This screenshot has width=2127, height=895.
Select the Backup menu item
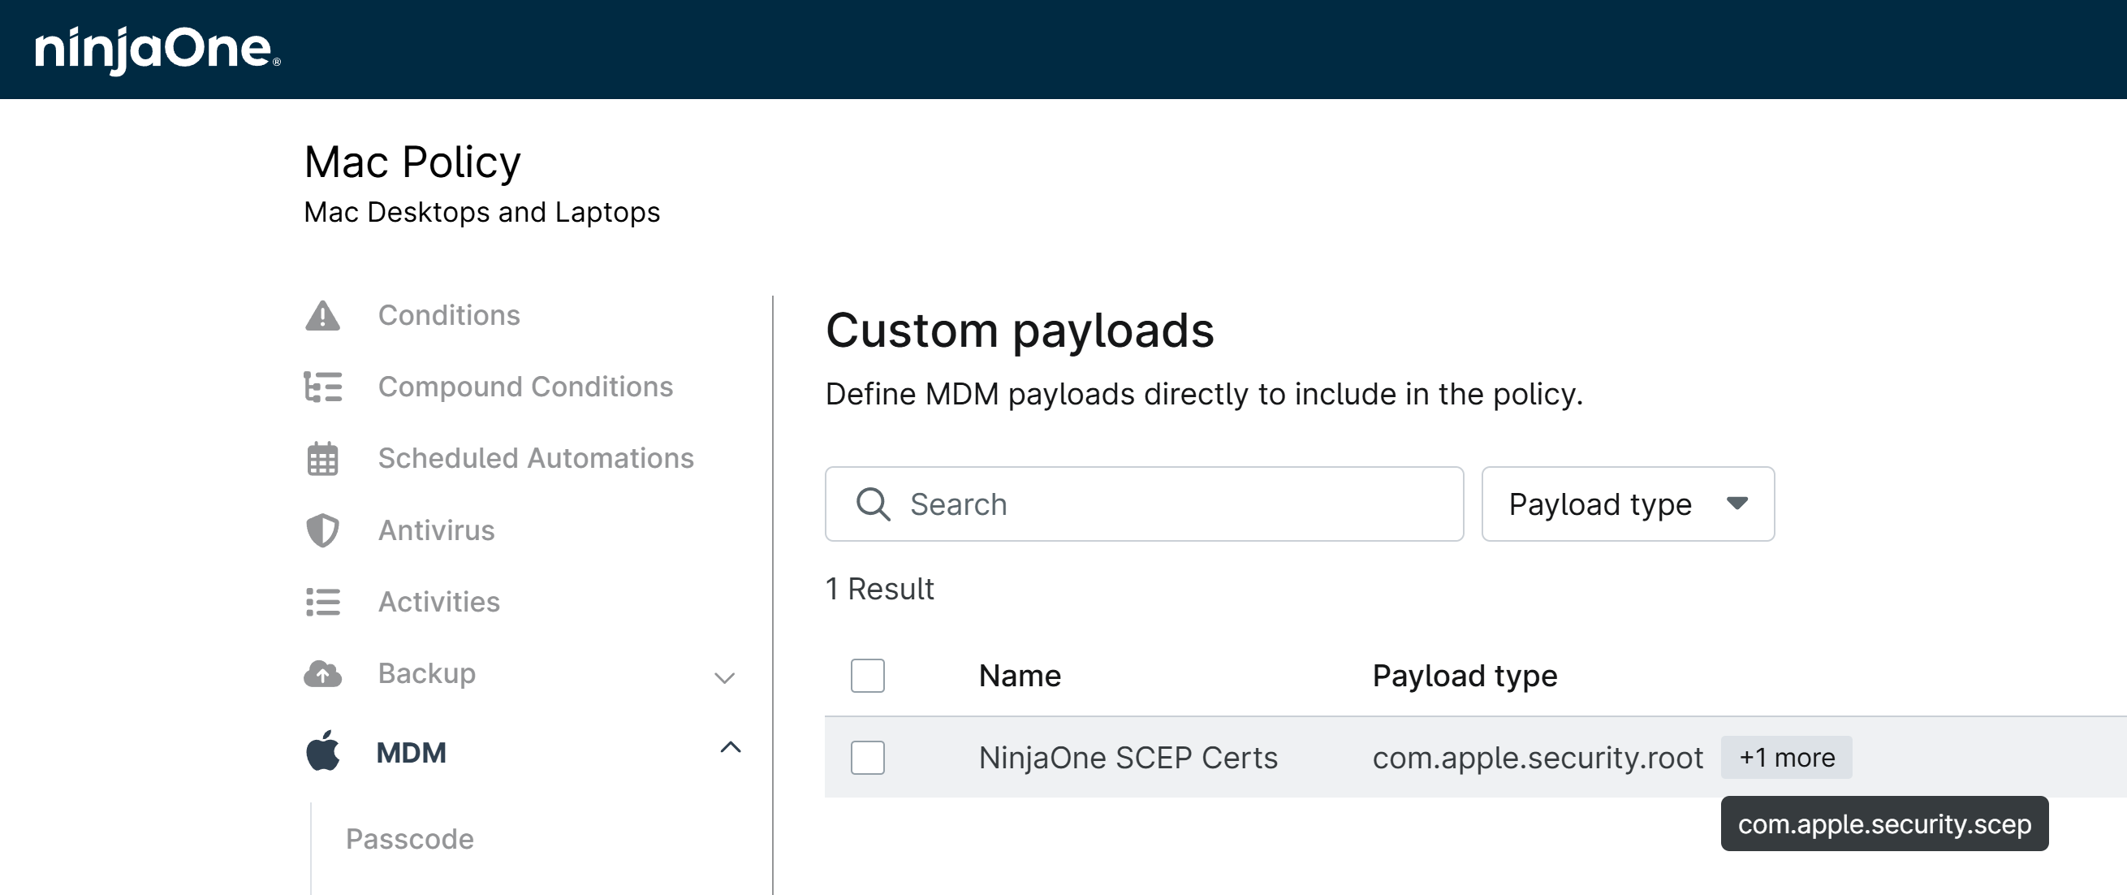pyautogui.click(x=426, y=673)
